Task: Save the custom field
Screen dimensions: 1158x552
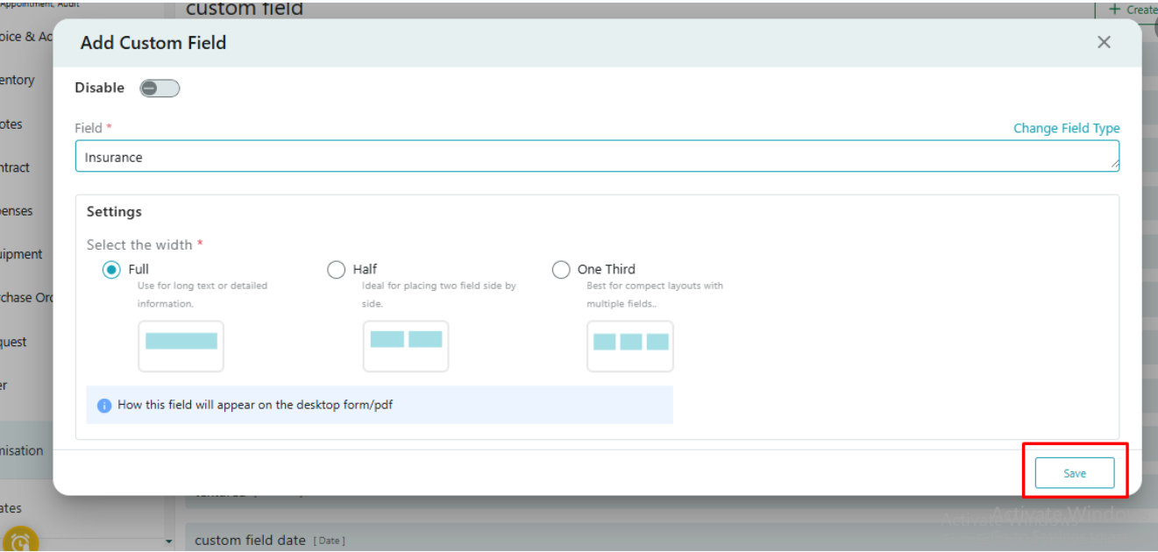Action: [x=1074, y=473]
